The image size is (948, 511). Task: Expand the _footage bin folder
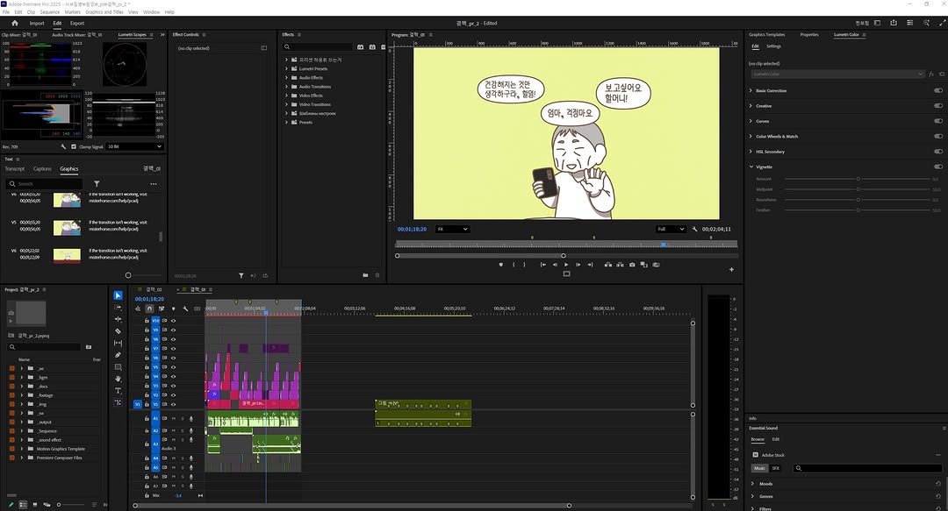22,395
